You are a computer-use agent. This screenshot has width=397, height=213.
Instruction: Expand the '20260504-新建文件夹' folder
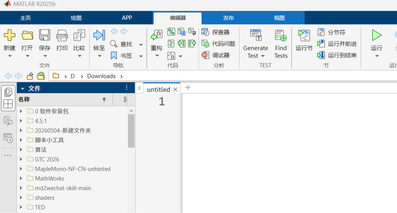pos(21,130)
